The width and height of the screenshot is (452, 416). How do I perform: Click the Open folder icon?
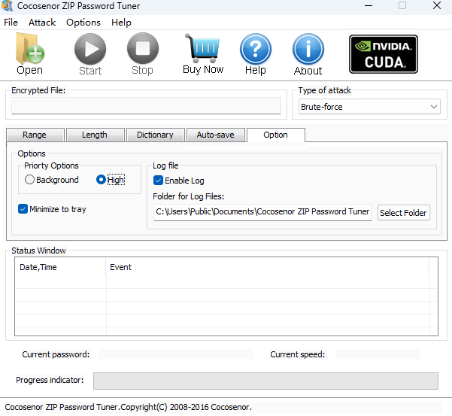29,50
